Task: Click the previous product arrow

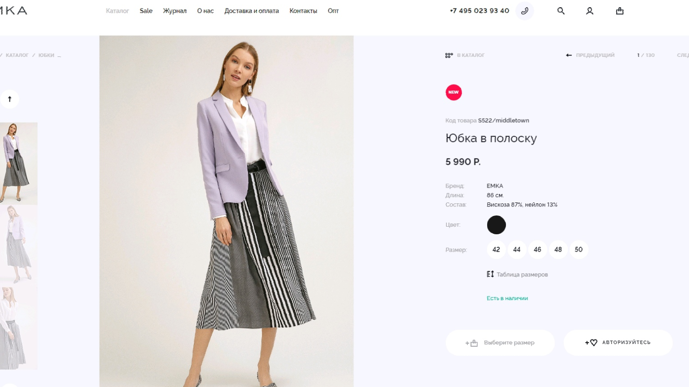Action: pos(569,55)
